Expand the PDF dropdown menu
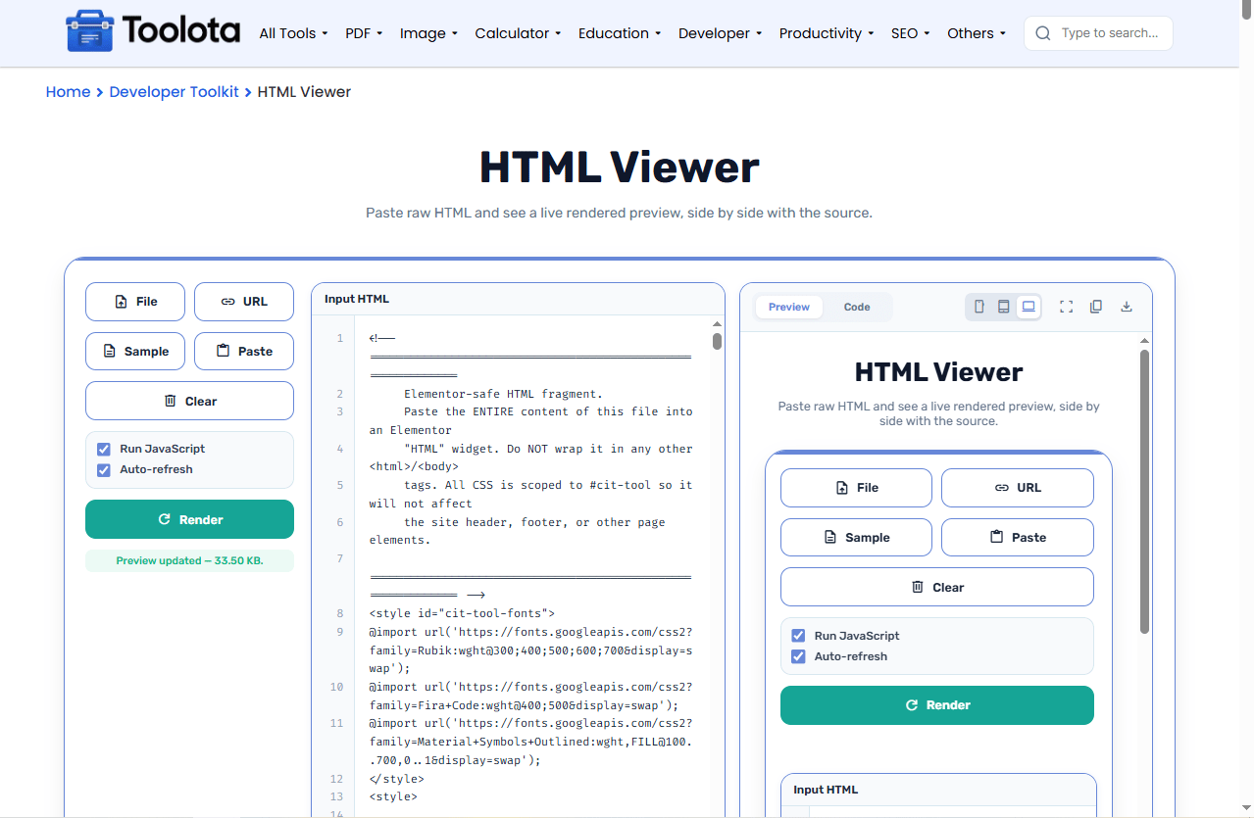This screenshot has width=1254, height=818. coord(364,33)
